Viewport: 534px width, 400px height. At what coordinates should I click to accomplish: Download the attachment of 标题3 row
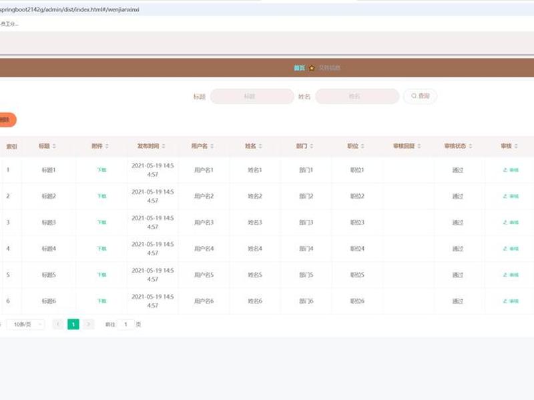point(102,222)
